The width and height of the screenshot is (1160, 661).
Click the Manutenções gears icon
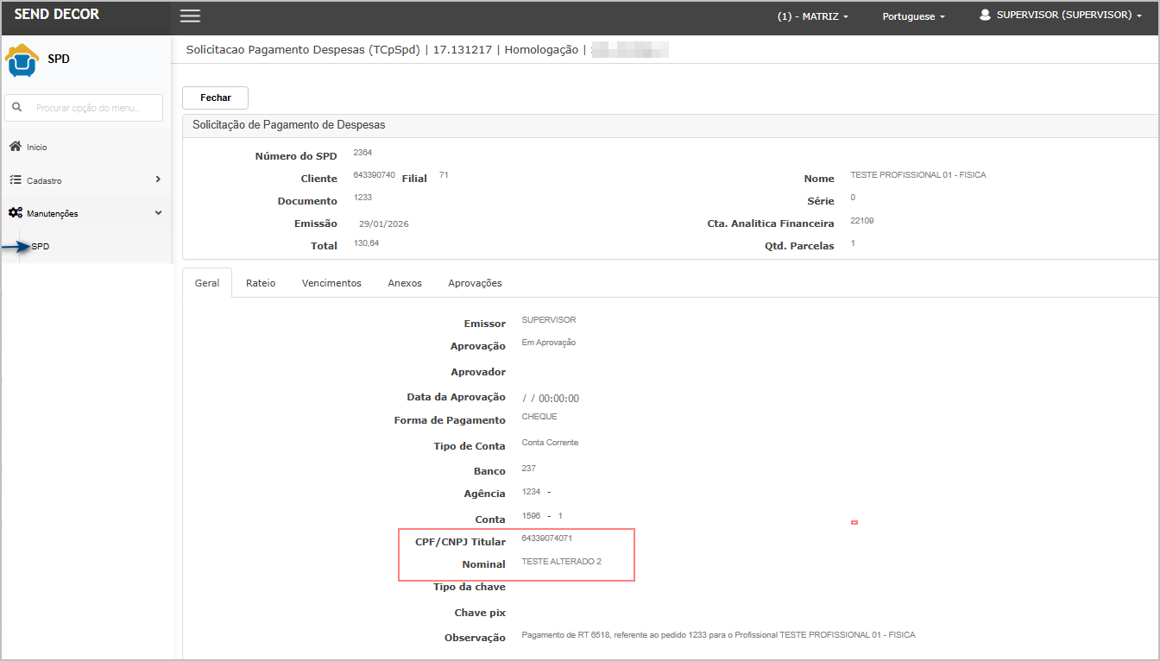coord(16,213)
